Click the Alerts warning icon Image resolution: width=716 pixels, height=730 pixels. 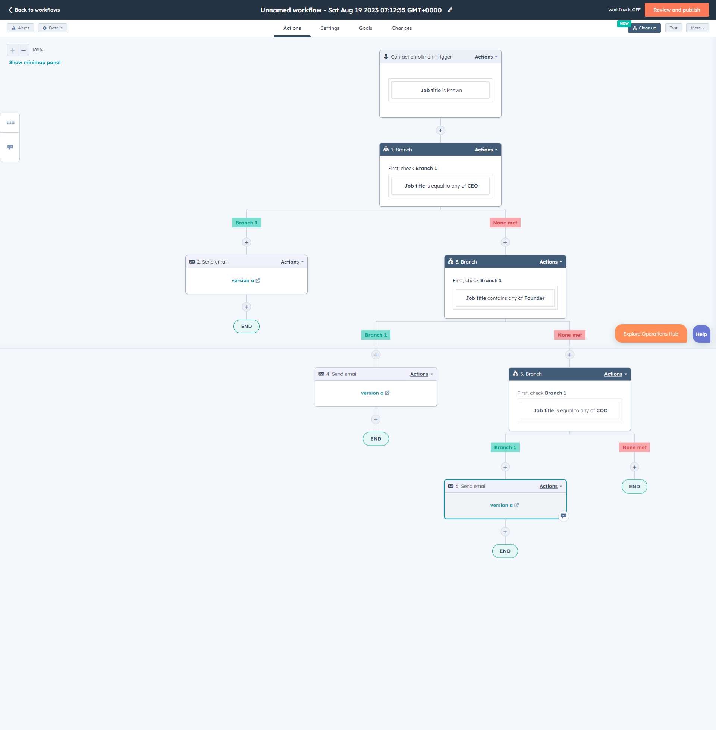click(14, 28)
